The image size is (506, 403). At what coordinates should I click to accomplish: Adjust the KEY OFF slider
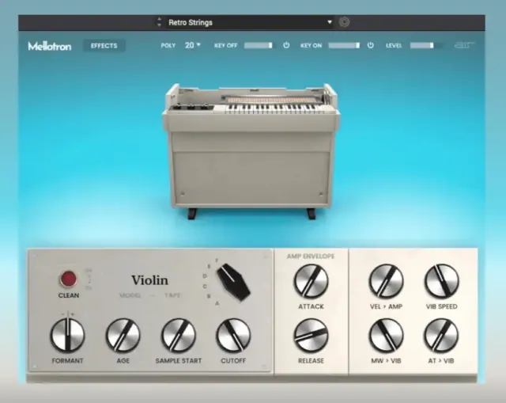tap(259, 46)
